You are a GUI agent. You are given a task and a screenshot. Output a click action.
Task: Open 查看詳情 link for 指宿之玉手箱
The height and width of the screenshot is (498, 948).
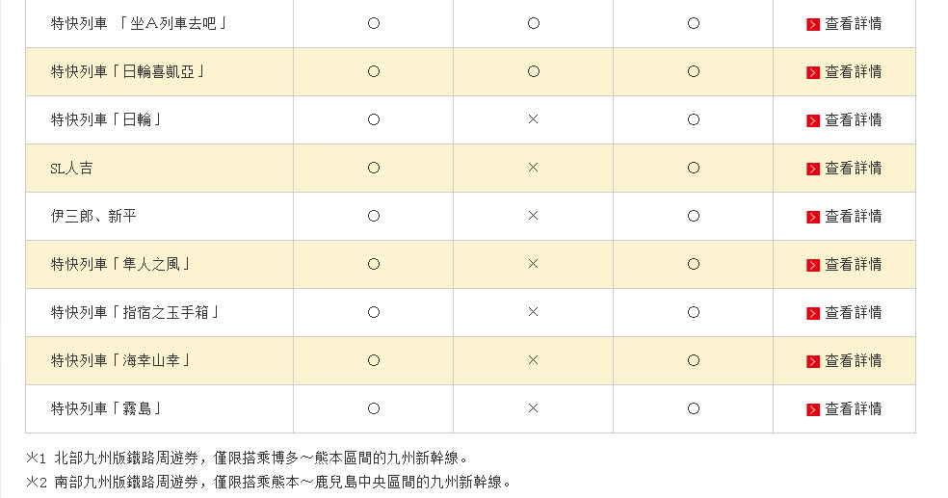[853, 313]
